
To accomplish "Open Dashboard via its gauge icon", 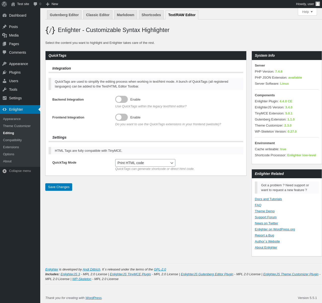I will pos(5,15).
